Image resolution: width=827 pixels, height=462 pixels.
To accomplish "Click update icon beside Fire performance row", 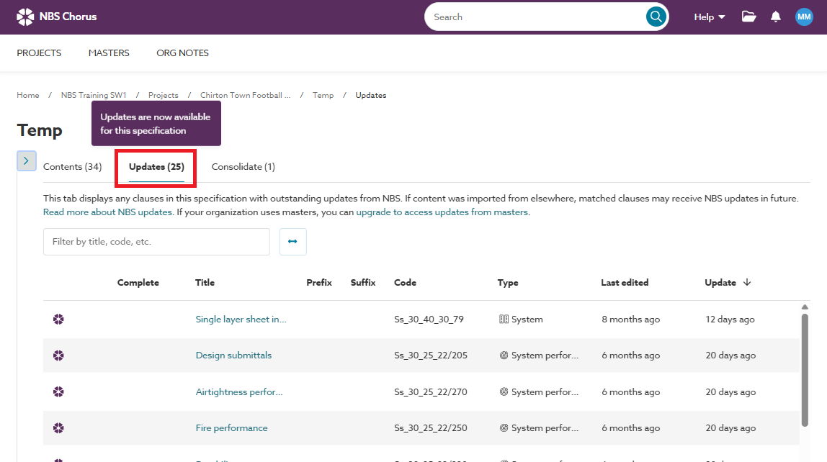I will (58, 428).
